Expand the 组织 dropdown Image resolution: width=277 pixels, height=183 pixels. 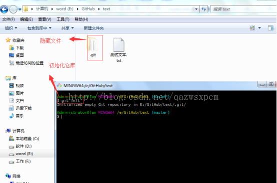point(11,28)
